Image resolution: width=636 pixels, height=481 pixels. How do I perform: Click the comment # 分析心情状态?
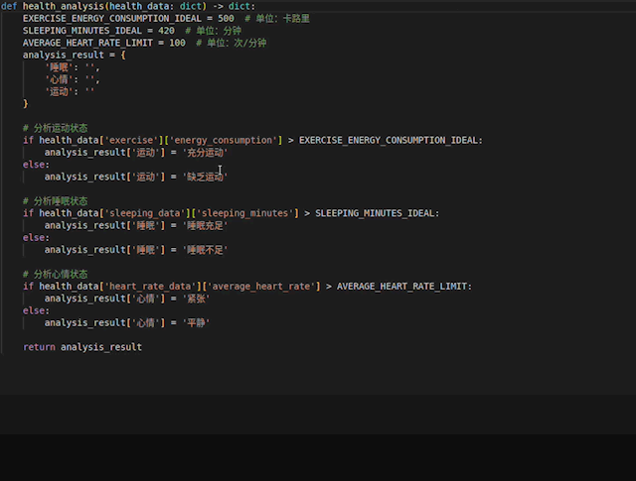point(56,274)
